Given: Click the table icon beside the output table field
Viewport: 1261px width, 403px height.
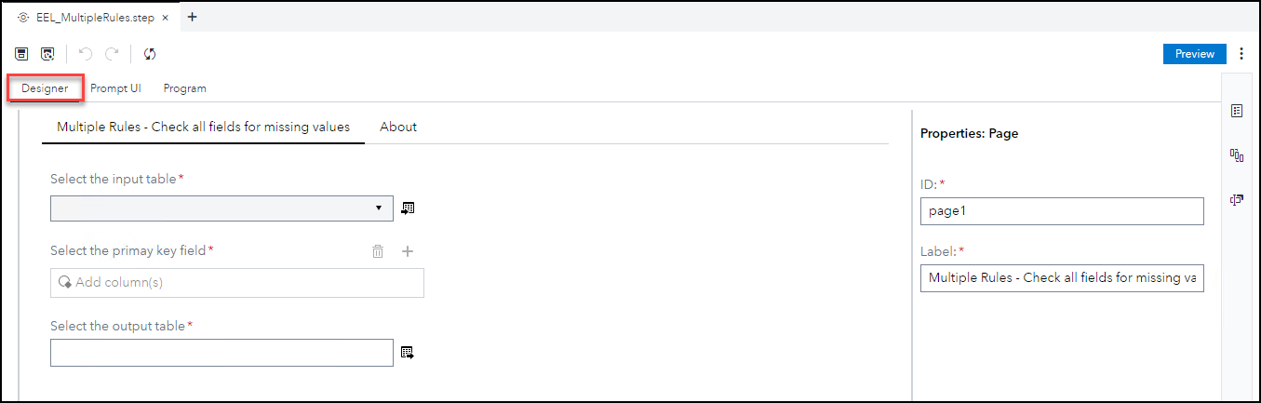Looking at the screenshot, I should (407, 353).
